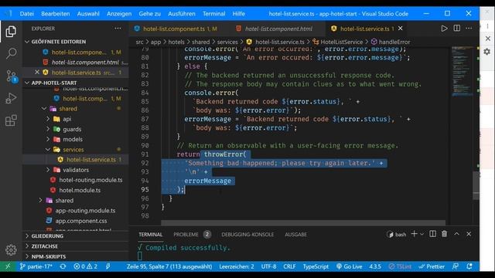
Task: Change file encoding UTF-8
Action: 268,266
